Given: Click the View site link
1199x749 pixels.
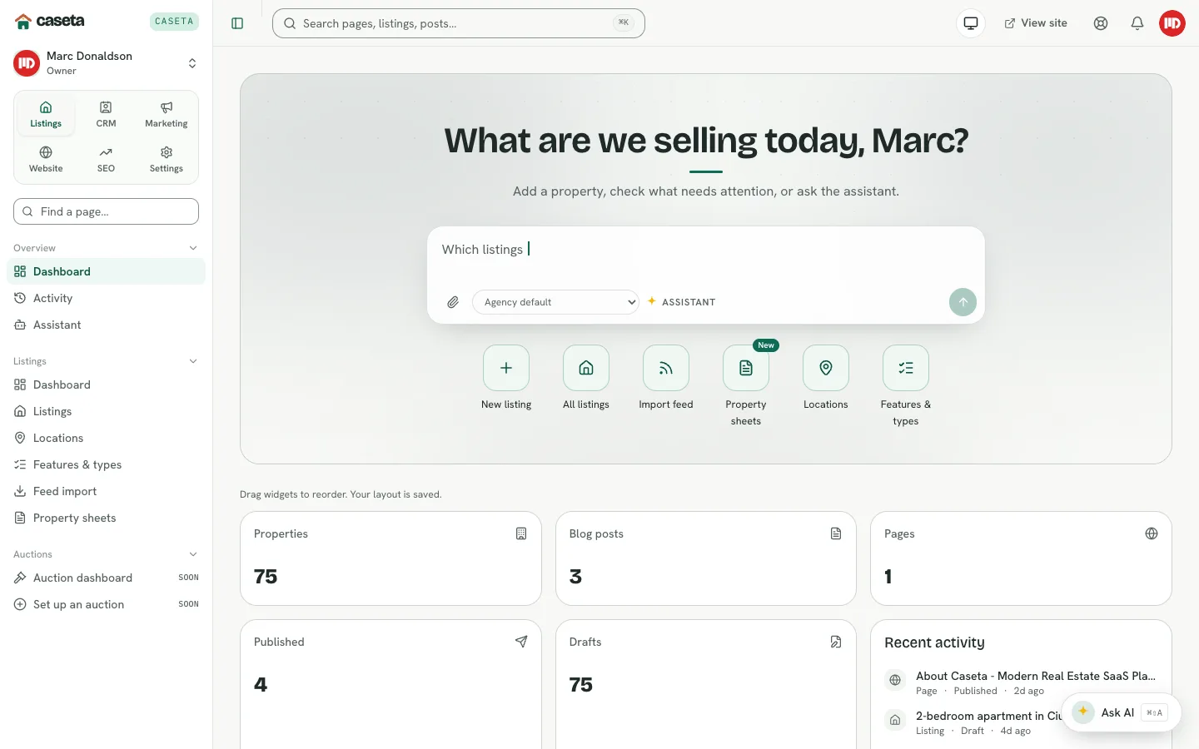Looking at the screenshot, I should coord(1036,23).
